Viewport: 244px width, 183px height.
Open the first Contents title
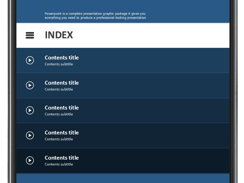pyautogui.click(x=62, y=58)
